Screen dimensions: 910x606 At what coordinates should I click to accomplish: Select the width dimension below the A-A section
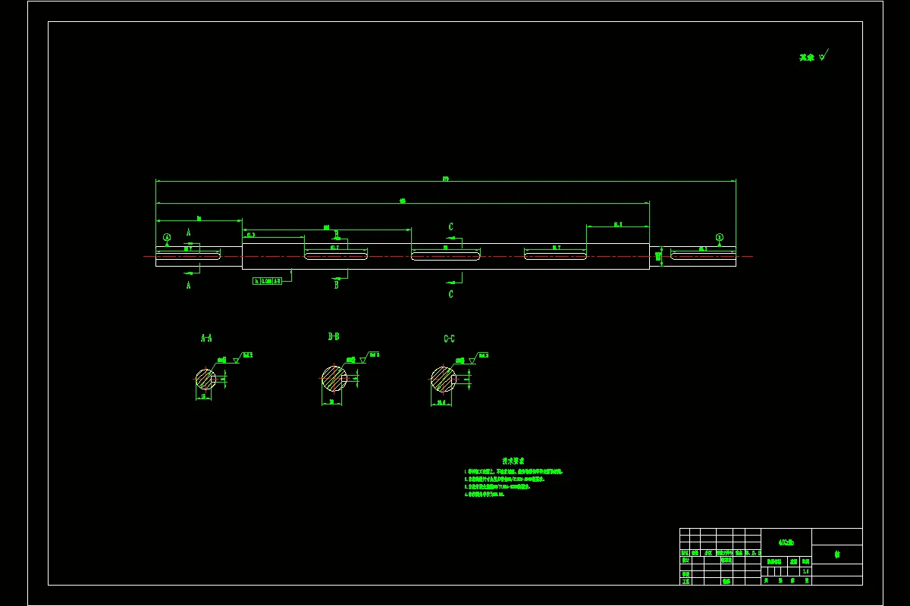pyautogui.click(x=203, y=396)
